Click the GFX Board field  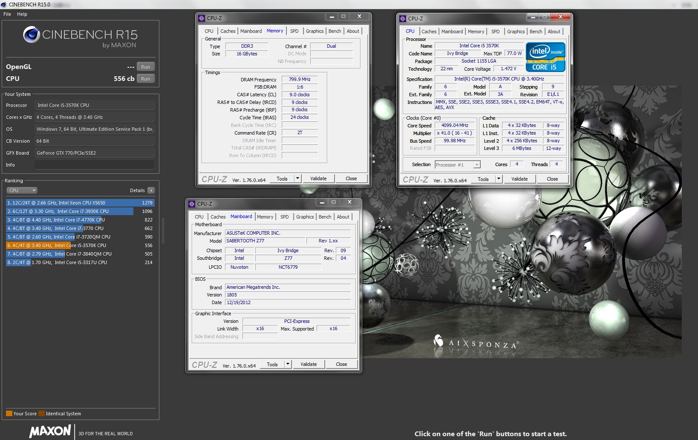click(95, 153)
